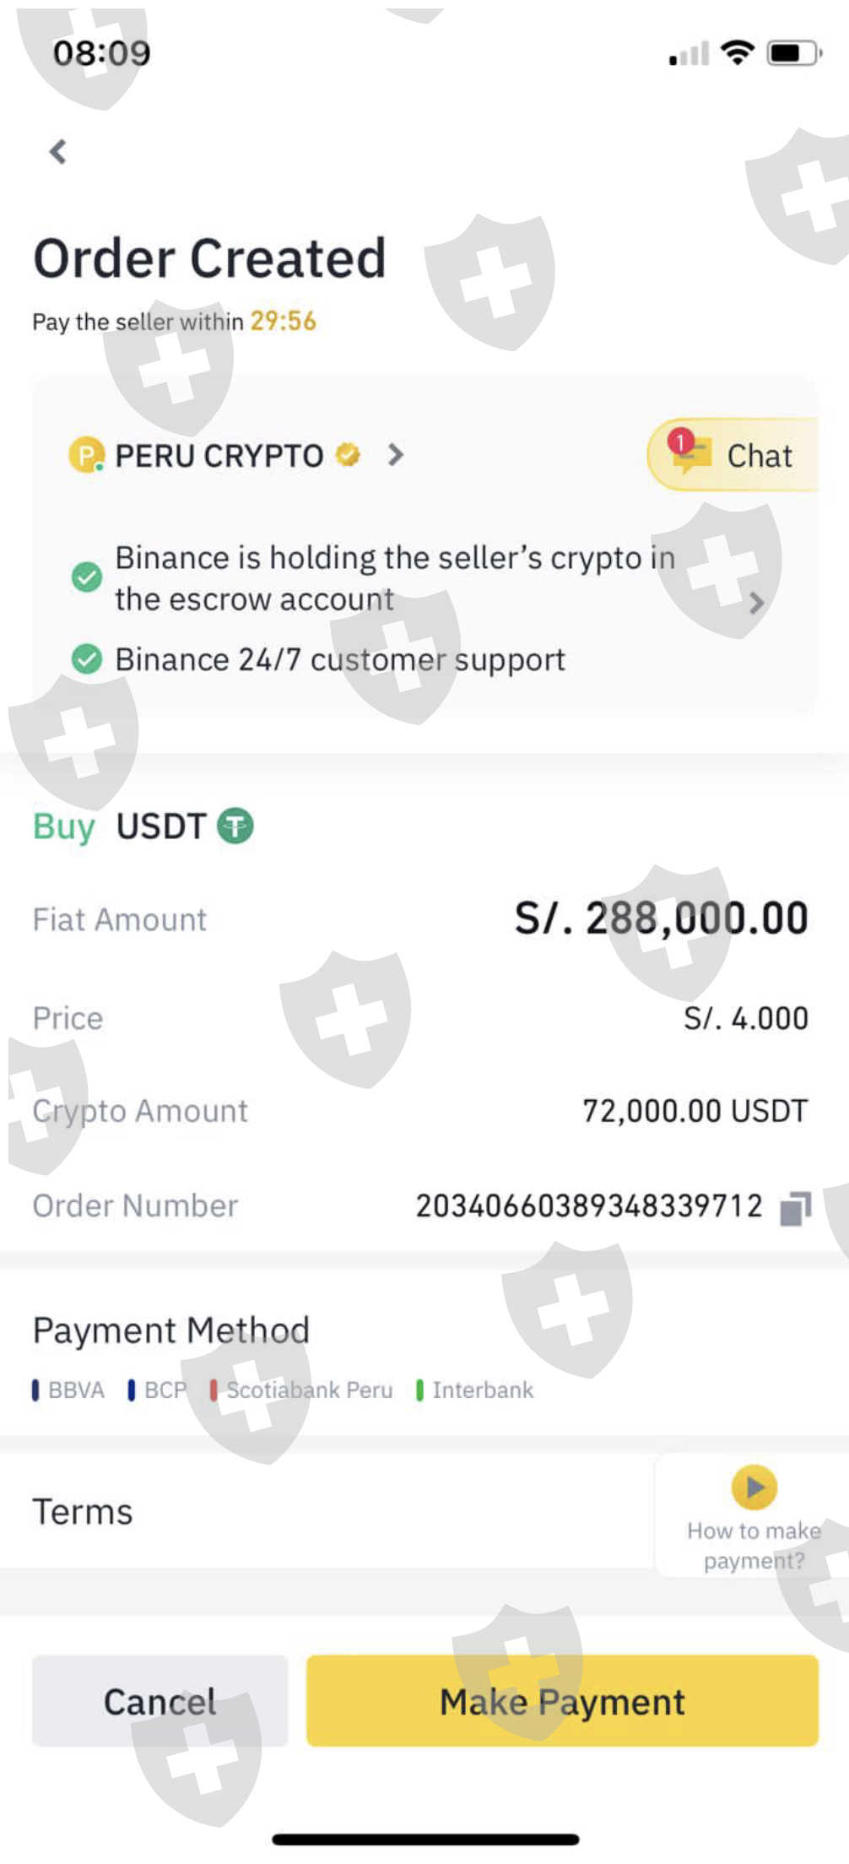Tap customer support green checkmark
The width and height of the screenshot is (849, 1864).
coord(86,658)
